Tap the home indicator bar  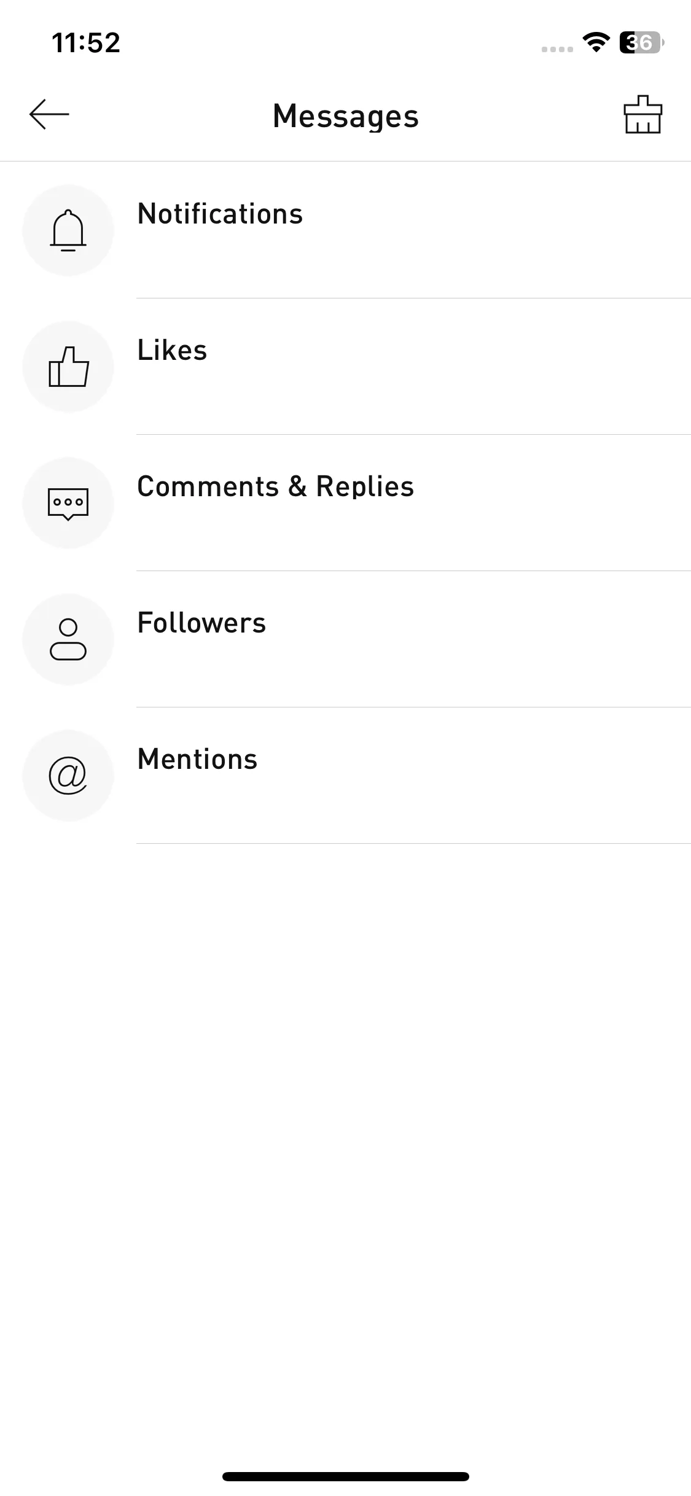[346, 1476]
